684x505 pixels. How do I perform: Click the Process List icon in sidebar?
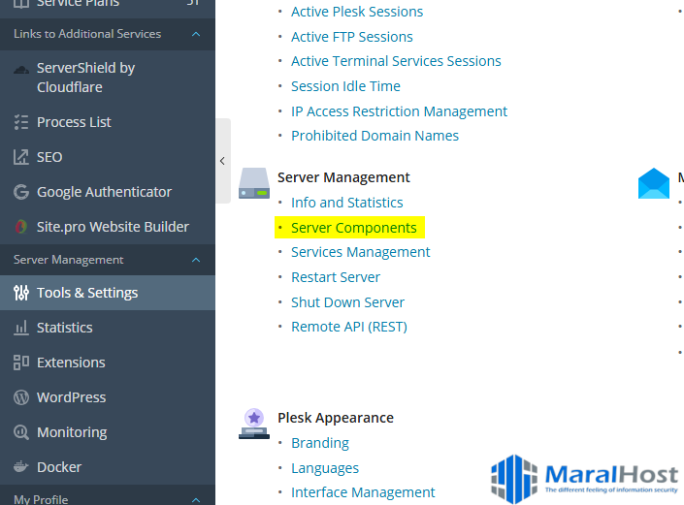pos(20,122)
